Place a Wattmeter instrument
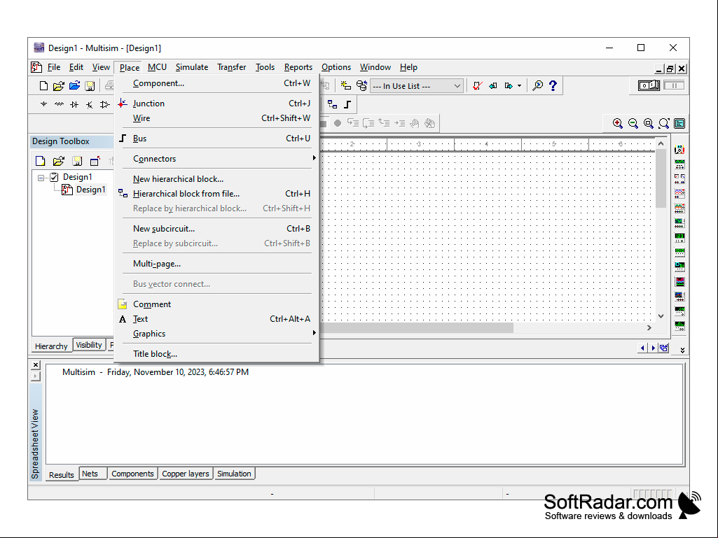The image size is (718, 538). [679, 178]
